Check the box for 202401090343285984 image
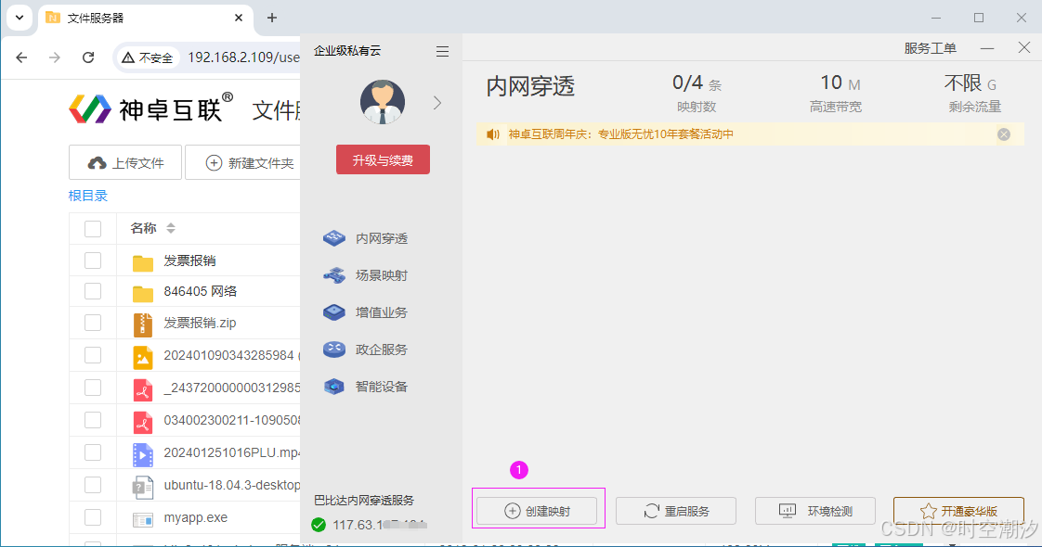1042x547 pixels. (93, 355)
